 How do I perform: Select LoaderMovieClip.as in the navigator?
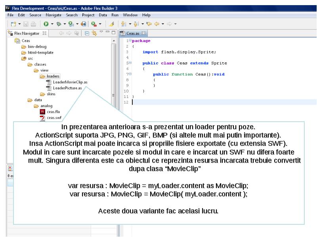coord(70,82)
